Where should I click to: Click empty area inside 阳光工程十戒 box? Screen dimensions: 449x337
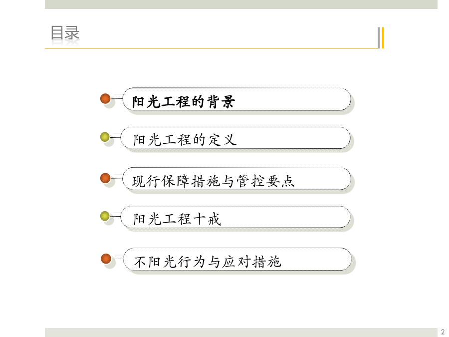(x=286, y=217)
